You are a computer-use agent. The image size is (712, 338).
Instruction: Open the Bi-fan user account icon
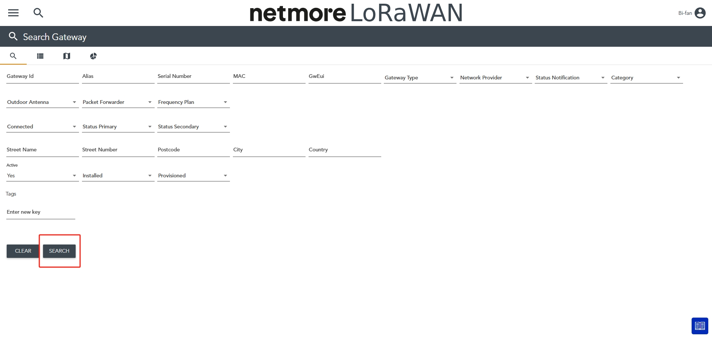coord(700,13)
